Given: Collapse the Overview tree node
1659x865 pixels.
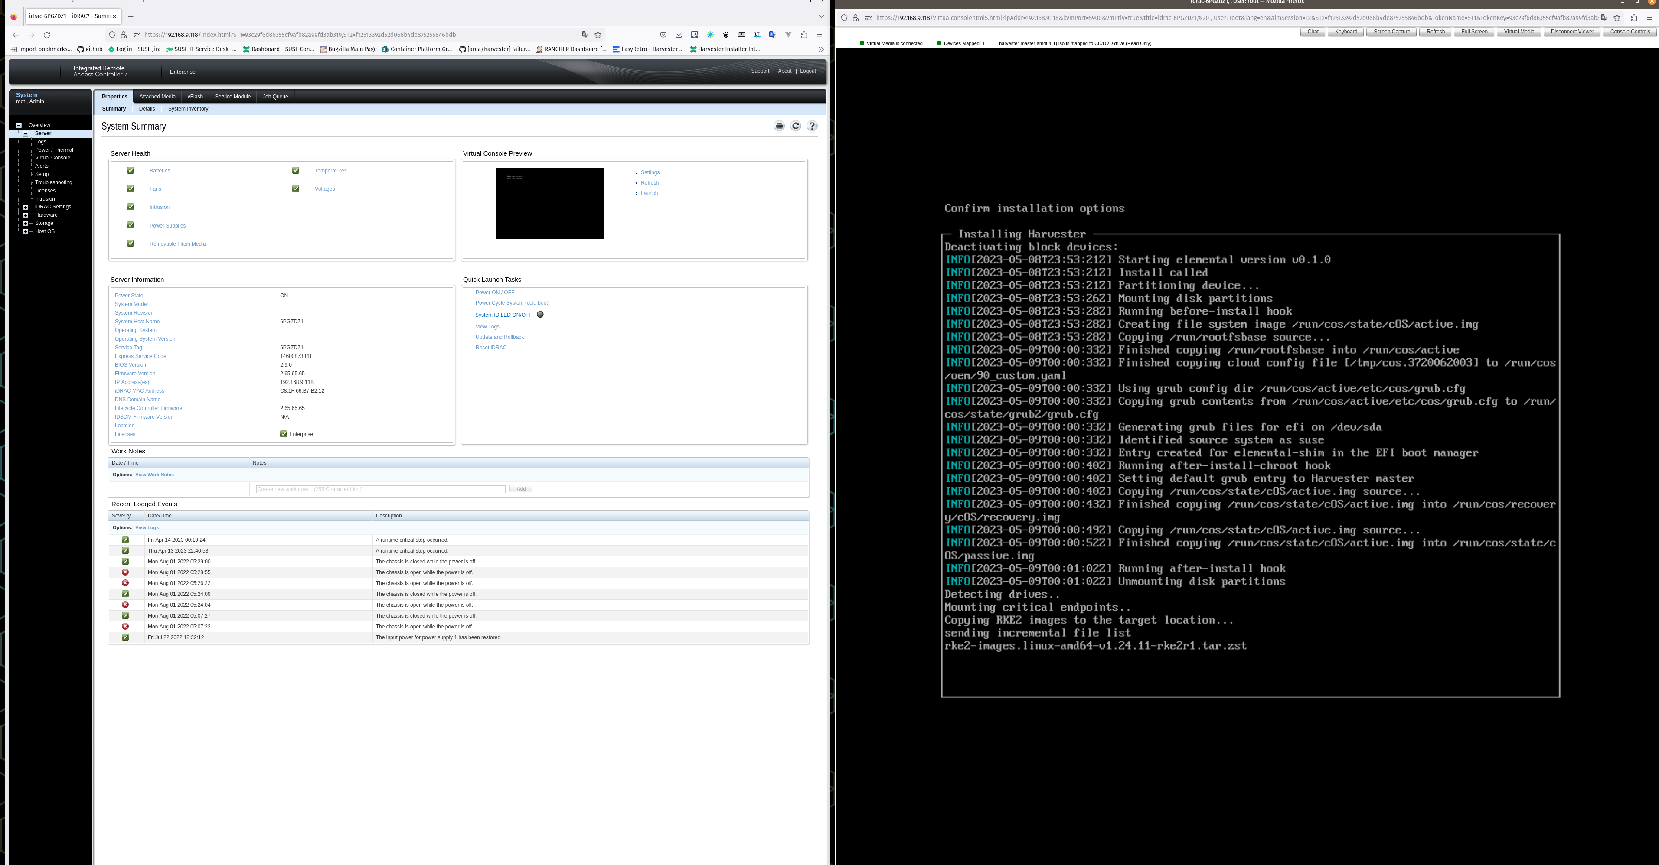Looking at the screenshot, I should 19,125.
